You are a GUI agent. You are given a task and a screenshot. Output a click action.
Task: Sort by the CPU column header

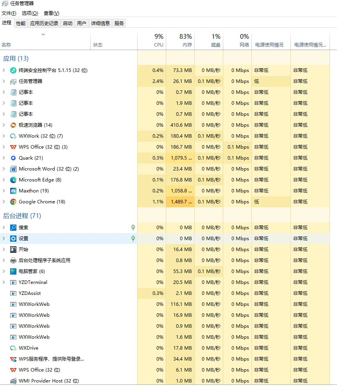click(x=152, y=41)
